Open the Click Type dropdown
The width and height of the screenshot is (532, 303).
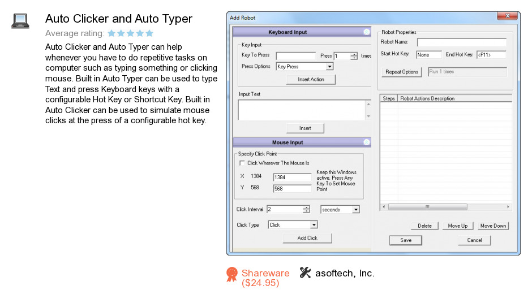[314, 225]
